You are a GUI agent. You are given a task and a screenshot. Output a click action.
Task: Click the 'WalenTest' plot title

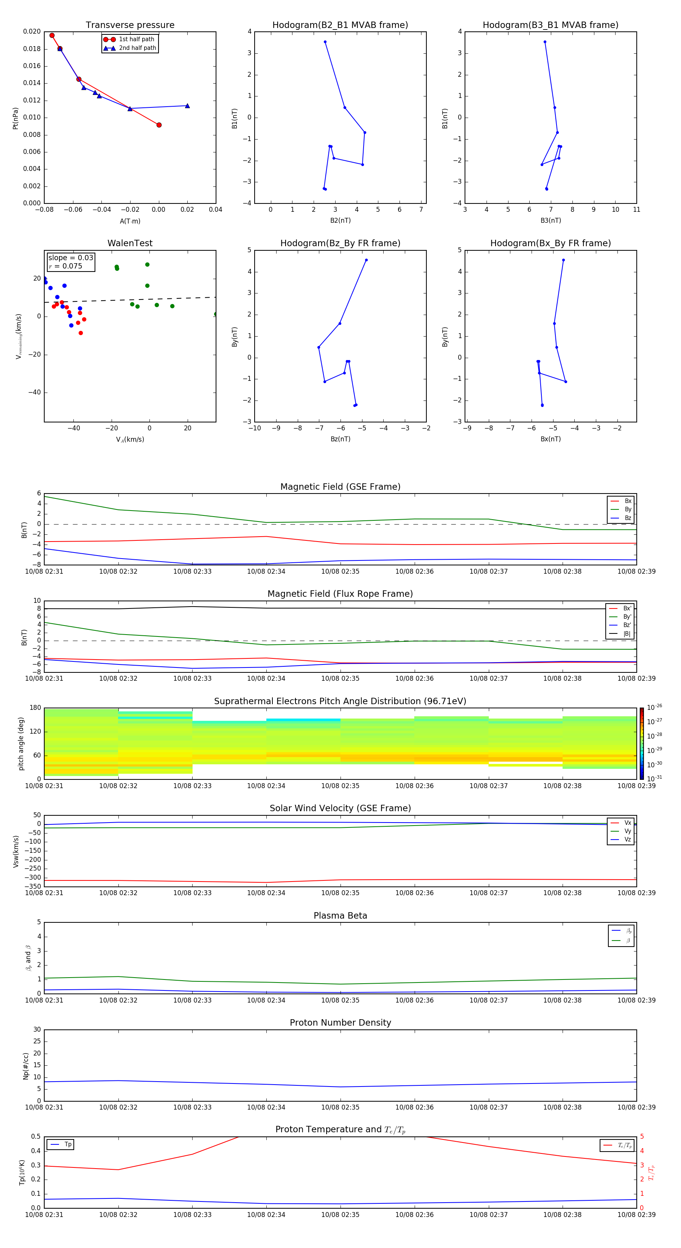[x=130, y=243]
